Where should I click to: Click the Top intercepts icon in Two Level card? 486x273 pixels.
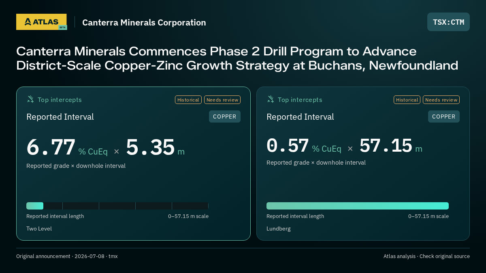[x=30, y=99]
